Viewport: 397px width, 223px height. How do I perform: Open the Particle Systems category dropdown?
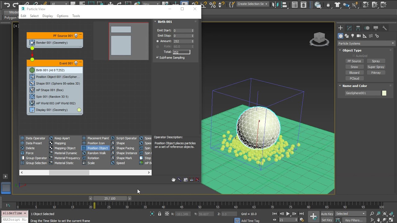tap(366, 43)
